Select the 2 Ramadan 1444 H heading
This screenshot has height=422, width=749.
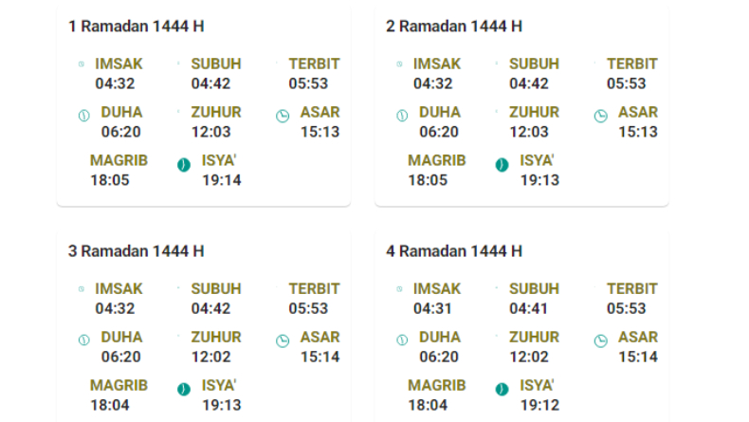pos(454,27)
